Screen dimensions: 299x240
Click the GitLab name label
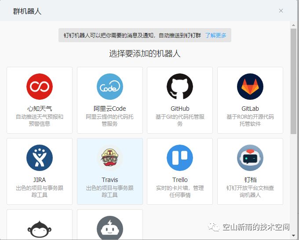[250, 109]
